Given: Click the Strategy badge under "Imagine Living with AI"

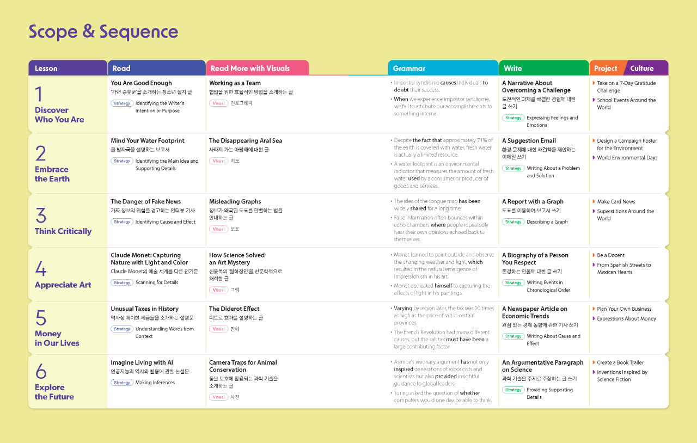Looking at the screenshot, I should [122, 383].
